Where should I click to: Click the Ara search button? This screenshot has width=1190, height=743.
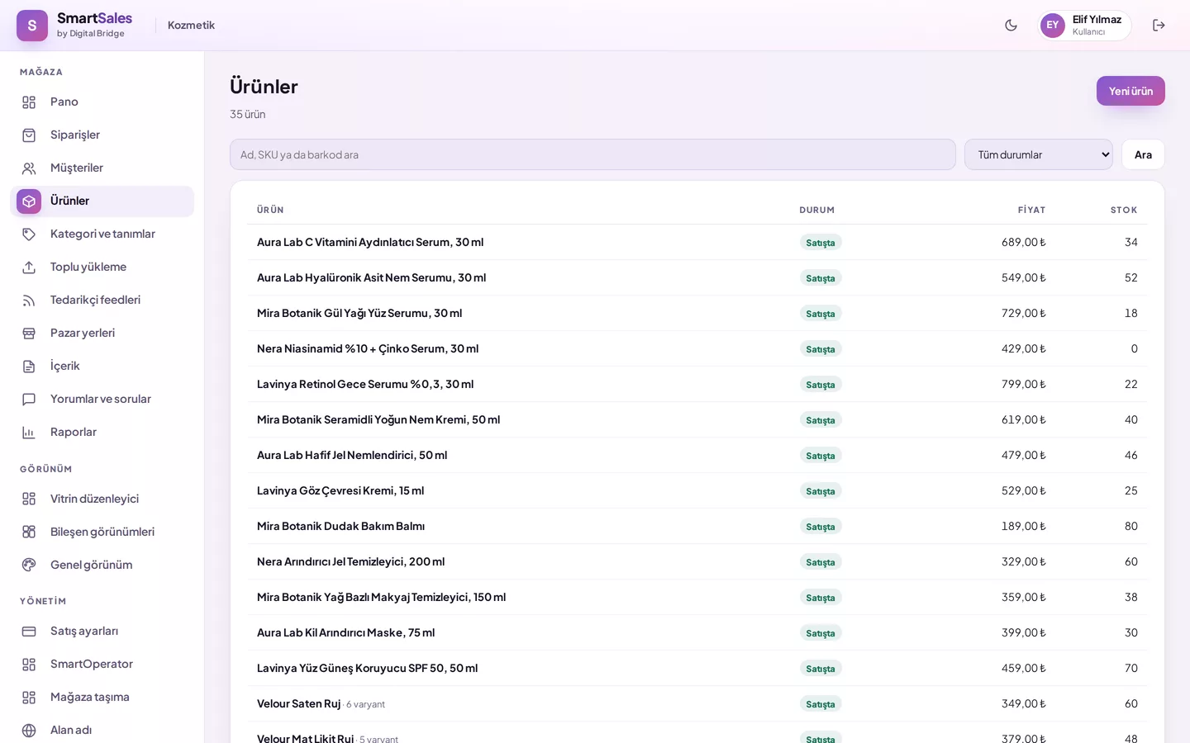click(1143, 154)
